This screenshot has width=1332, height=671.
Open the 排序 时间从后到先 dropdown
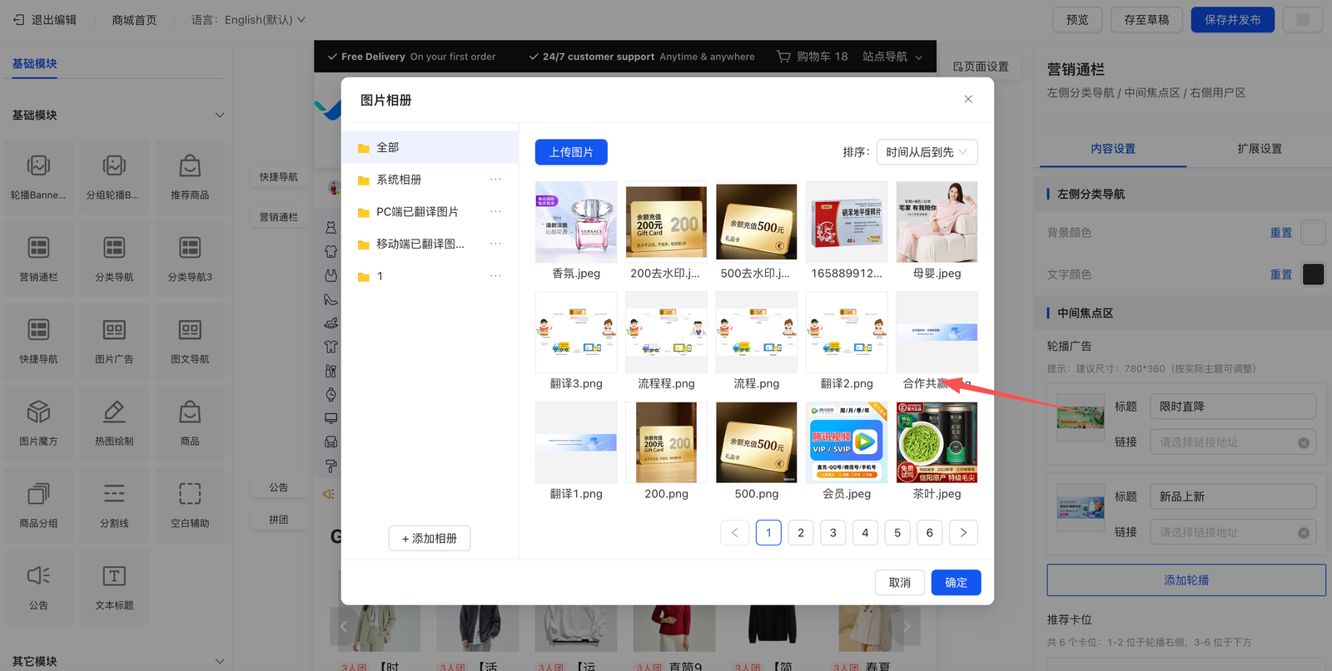click(926, 152)
